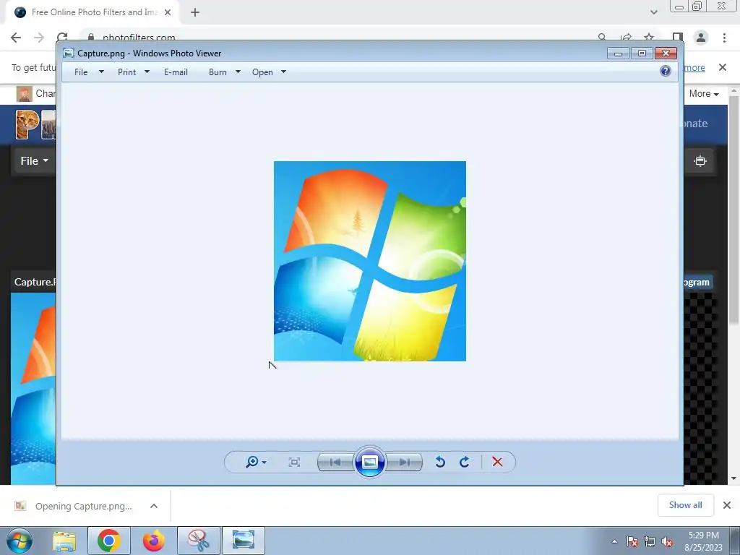Select Photo Viewer taskbar button

click(244, 541)
